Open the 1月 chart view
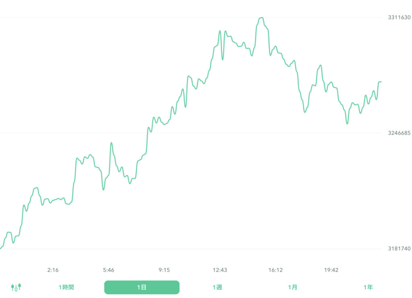This screenshot has height=298, width=412. coord(293,287)
